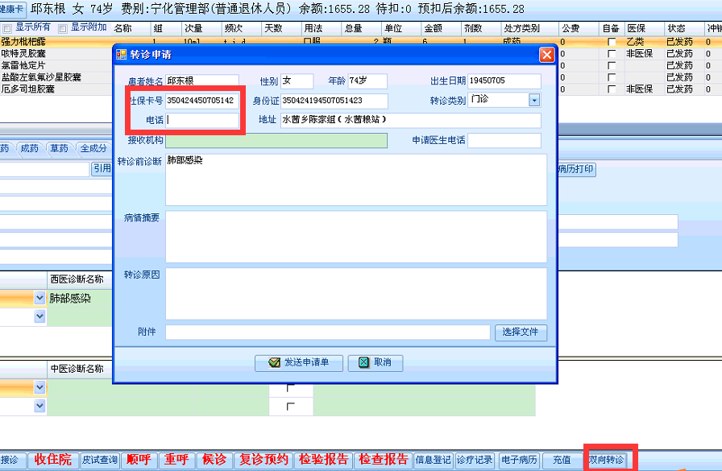722x471 pixels.
Task: Switch to the 成药 tab
Action: coord(30,149)
